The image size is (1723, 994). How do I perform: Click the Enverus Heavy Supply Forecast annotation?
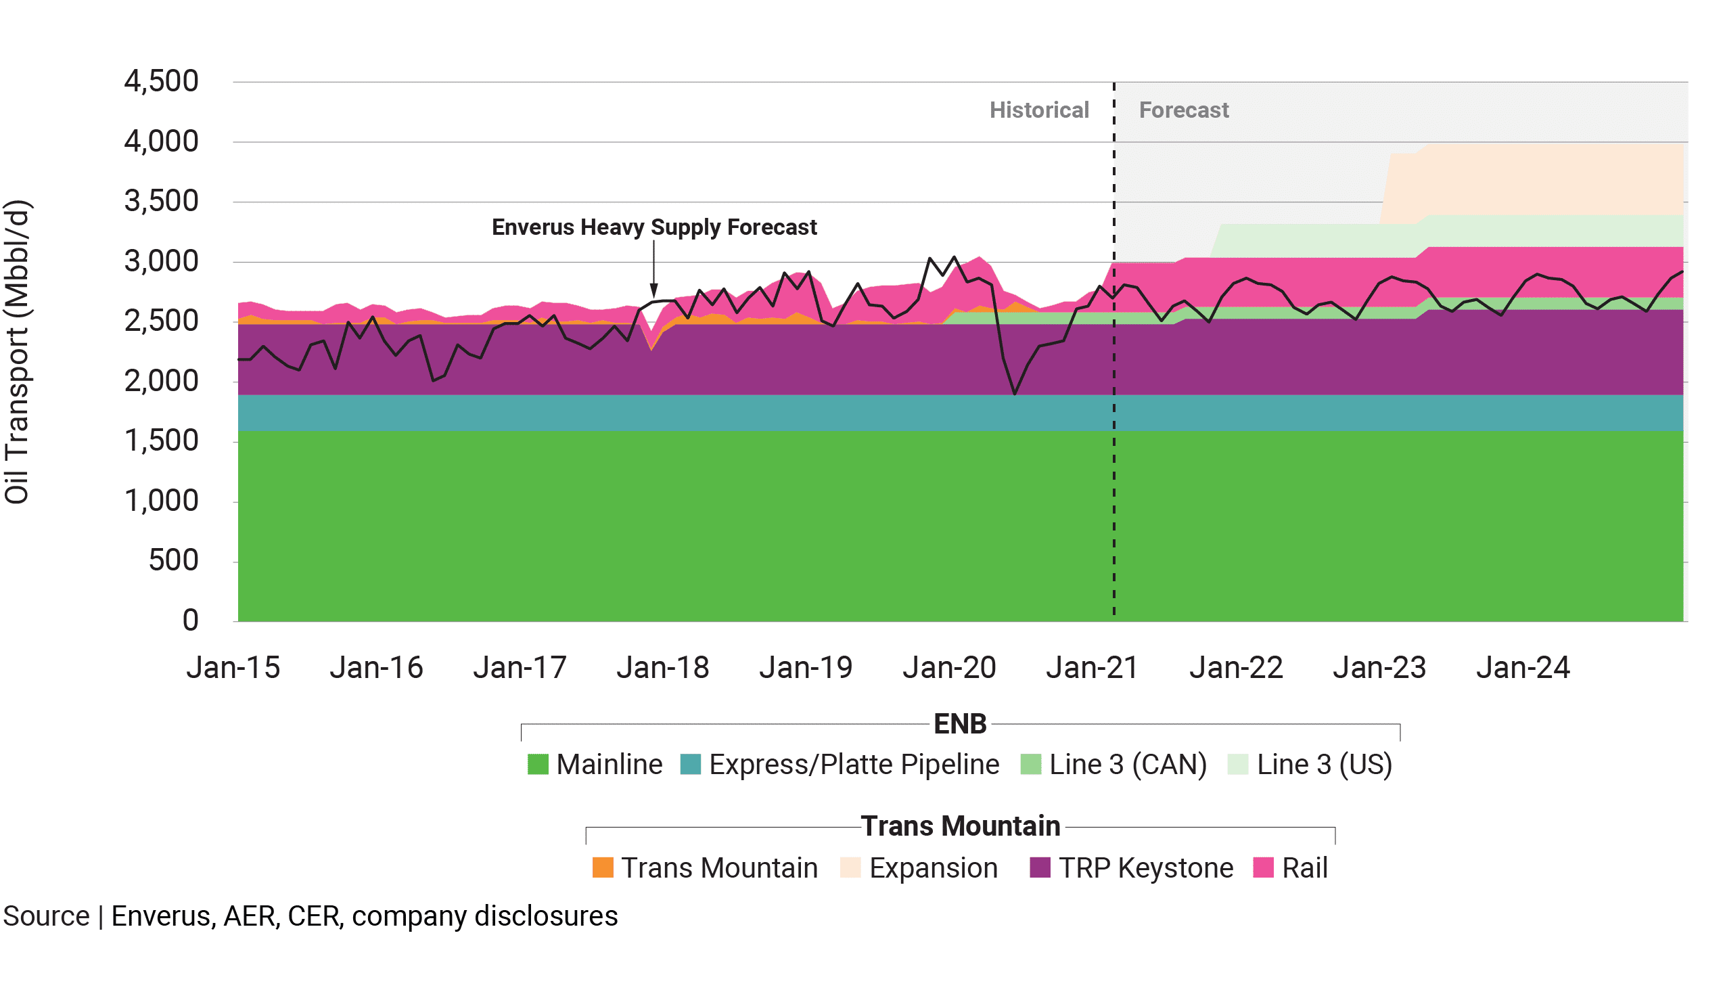coord(653,227)
